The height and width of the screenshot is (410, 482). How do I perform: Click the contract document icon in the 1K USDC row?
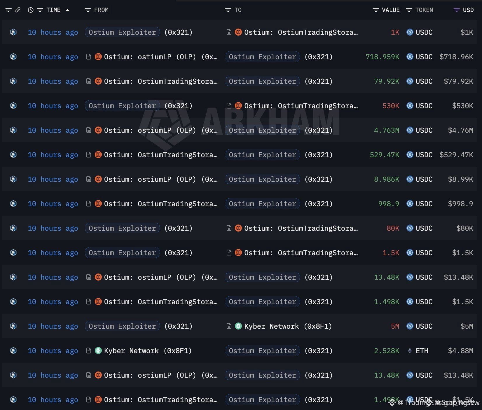coord(229,32)
